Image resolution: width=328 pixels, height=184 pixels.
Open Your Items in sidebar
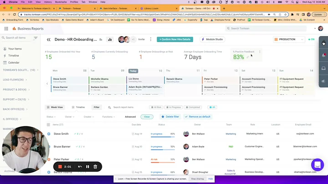point(13,49)
